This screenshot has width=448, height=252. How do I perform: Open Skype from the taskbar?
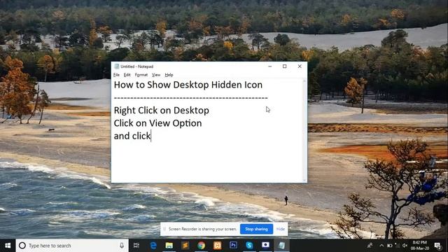(249, 246)
